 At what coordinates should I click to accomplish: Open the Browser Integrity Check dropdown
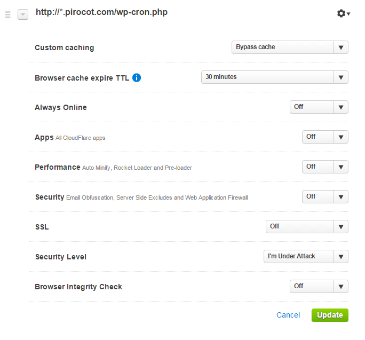(x=319, y=286)
